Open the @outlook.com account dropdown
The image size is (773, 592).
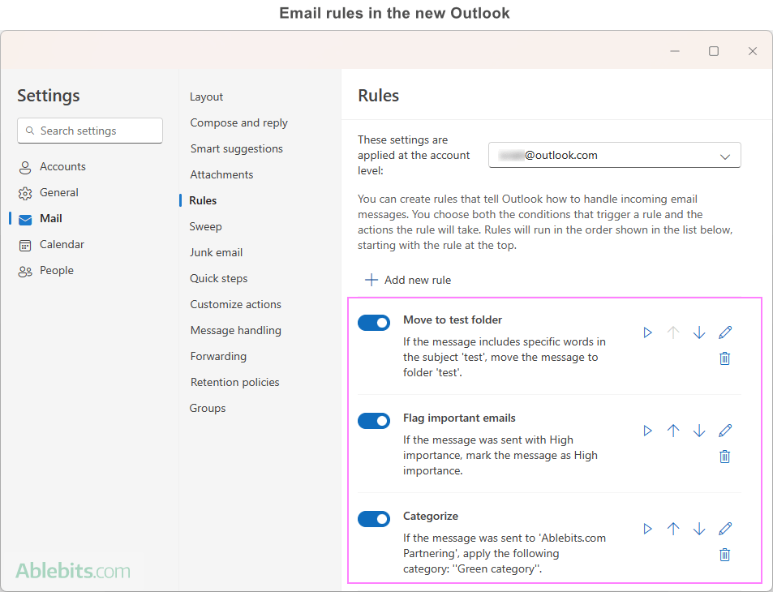click(614, 155)
